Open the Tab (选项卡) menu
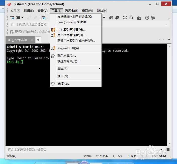The image size is (177, 164). point(71,11)
